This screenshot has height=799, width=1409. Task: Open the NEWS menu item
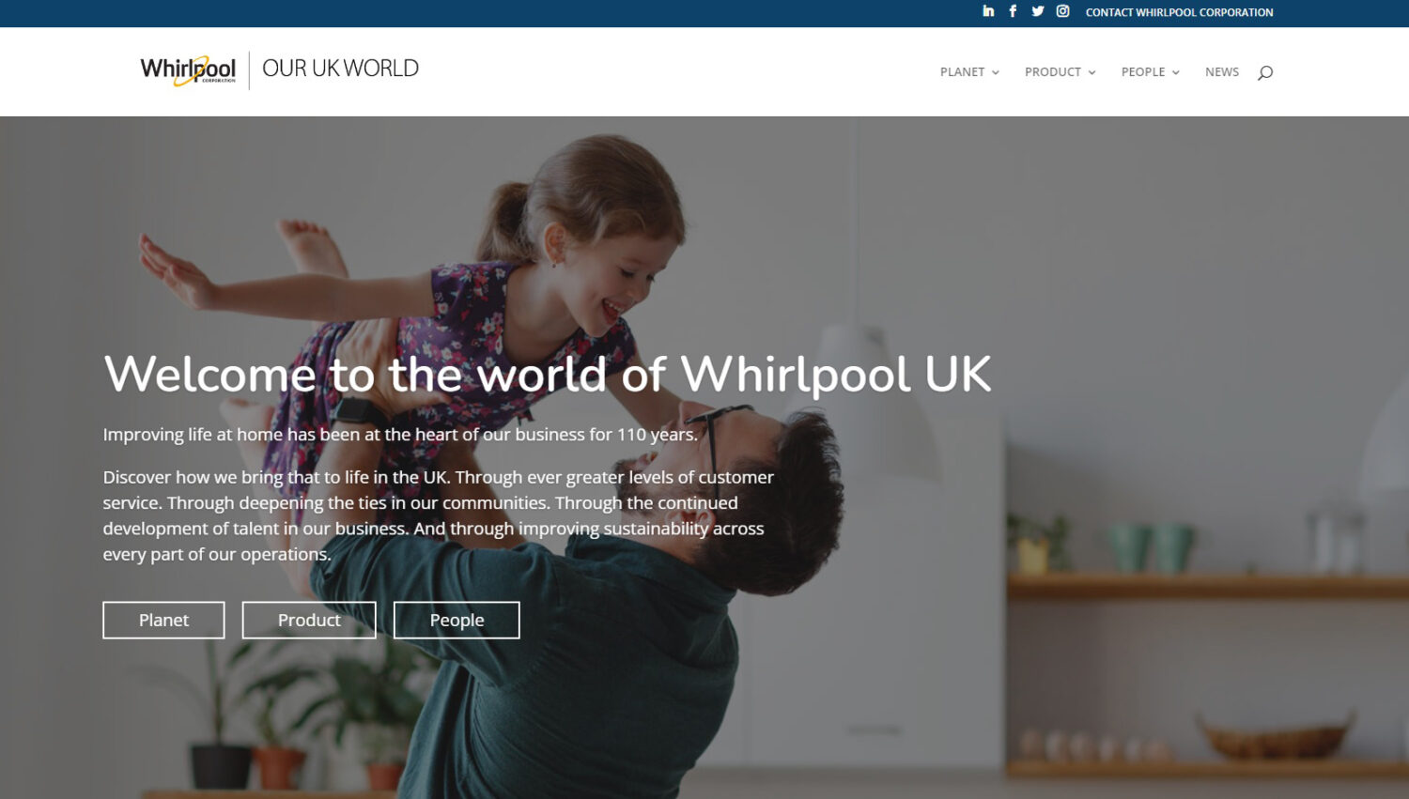pos(1222,71)
